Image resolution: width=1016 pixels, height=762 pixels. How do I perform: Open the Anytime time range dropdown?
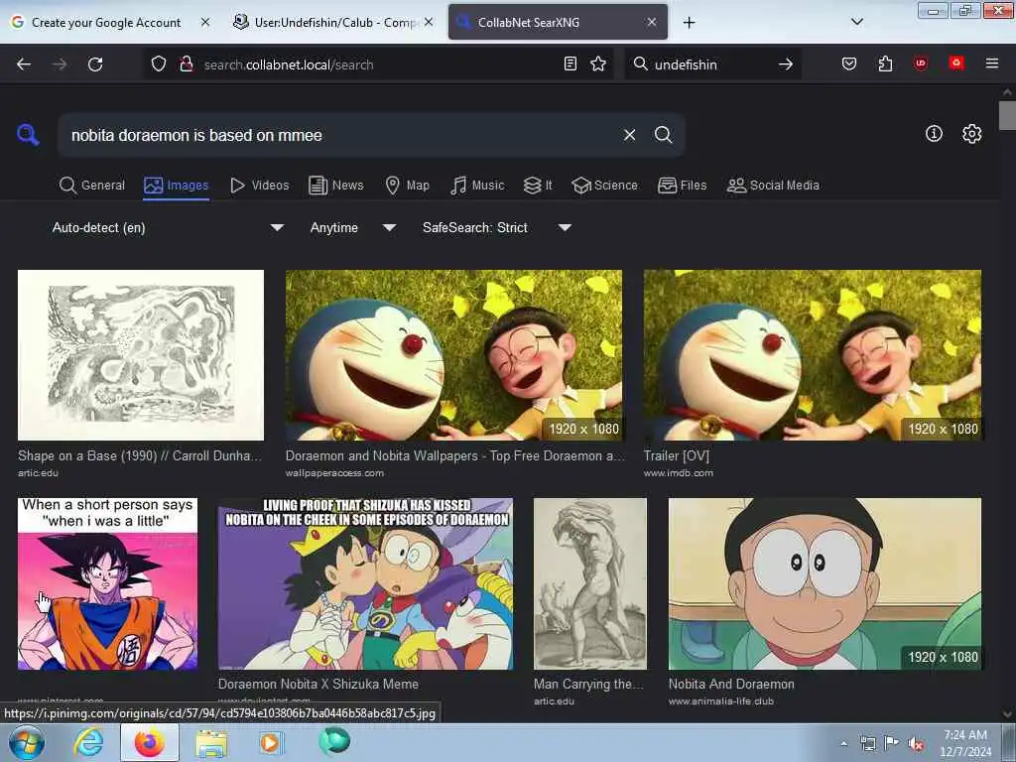tap(353, 227)
